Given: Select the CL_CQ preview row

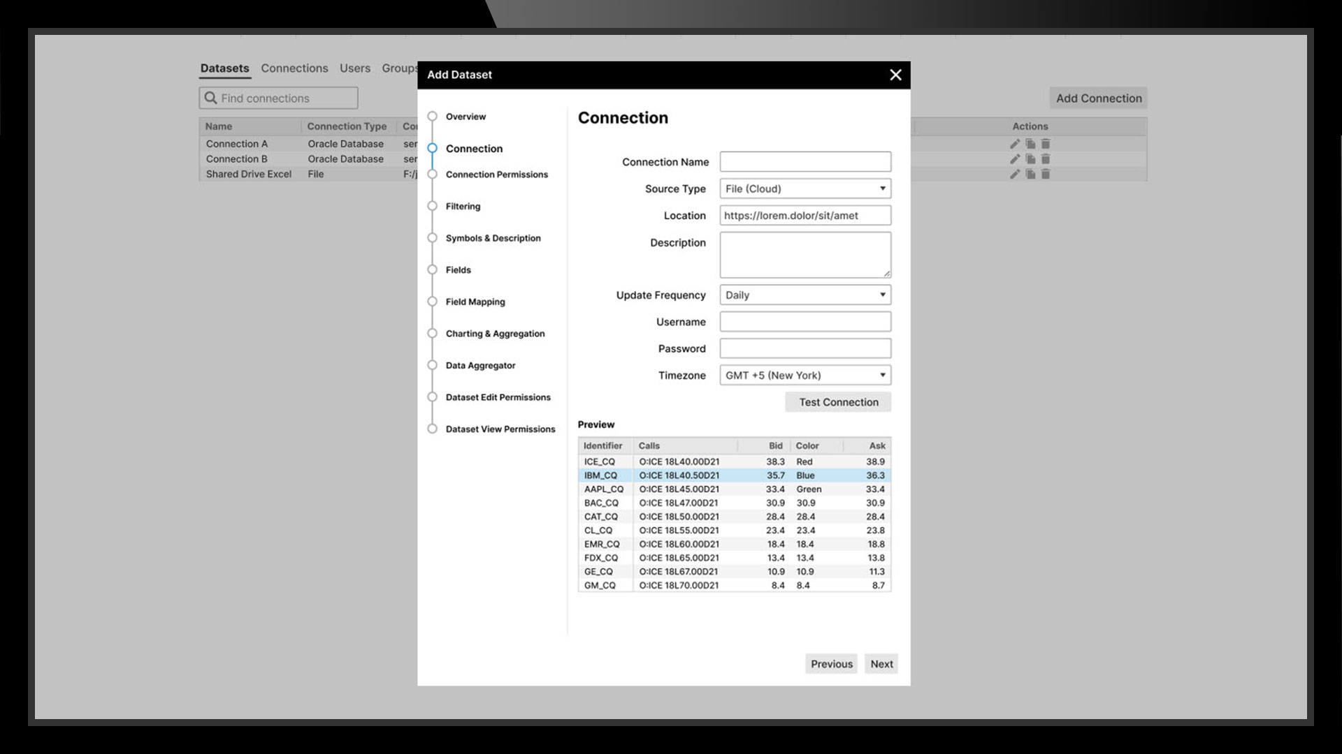Looking at the screenshot, I should click(735, 531).
